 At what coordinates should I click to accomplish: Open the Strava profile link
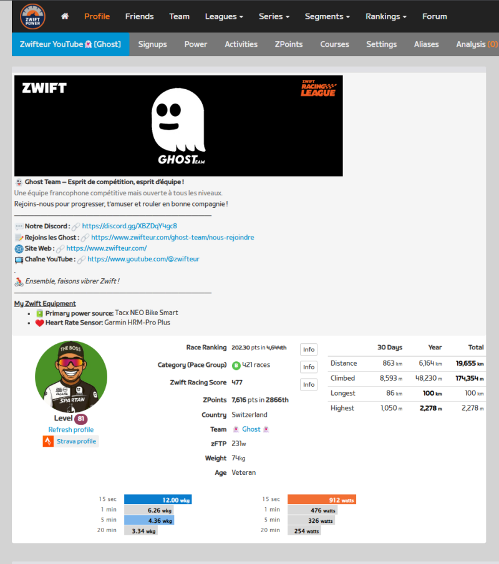pos(76,441)
